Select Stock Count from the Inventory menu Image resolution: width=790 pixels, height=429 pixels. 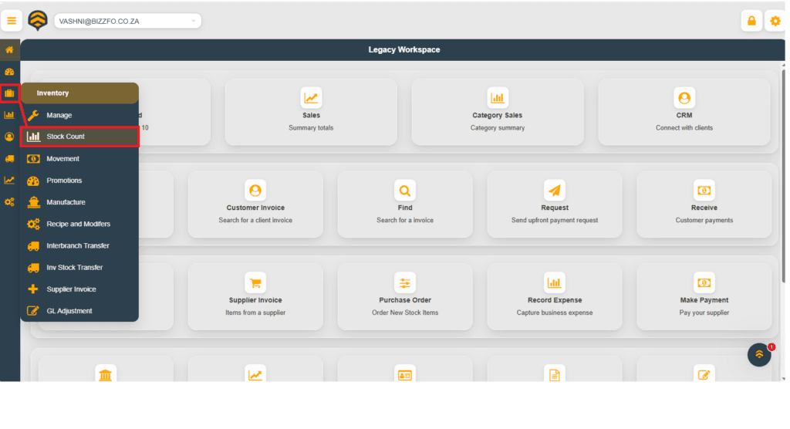(79, 137)
